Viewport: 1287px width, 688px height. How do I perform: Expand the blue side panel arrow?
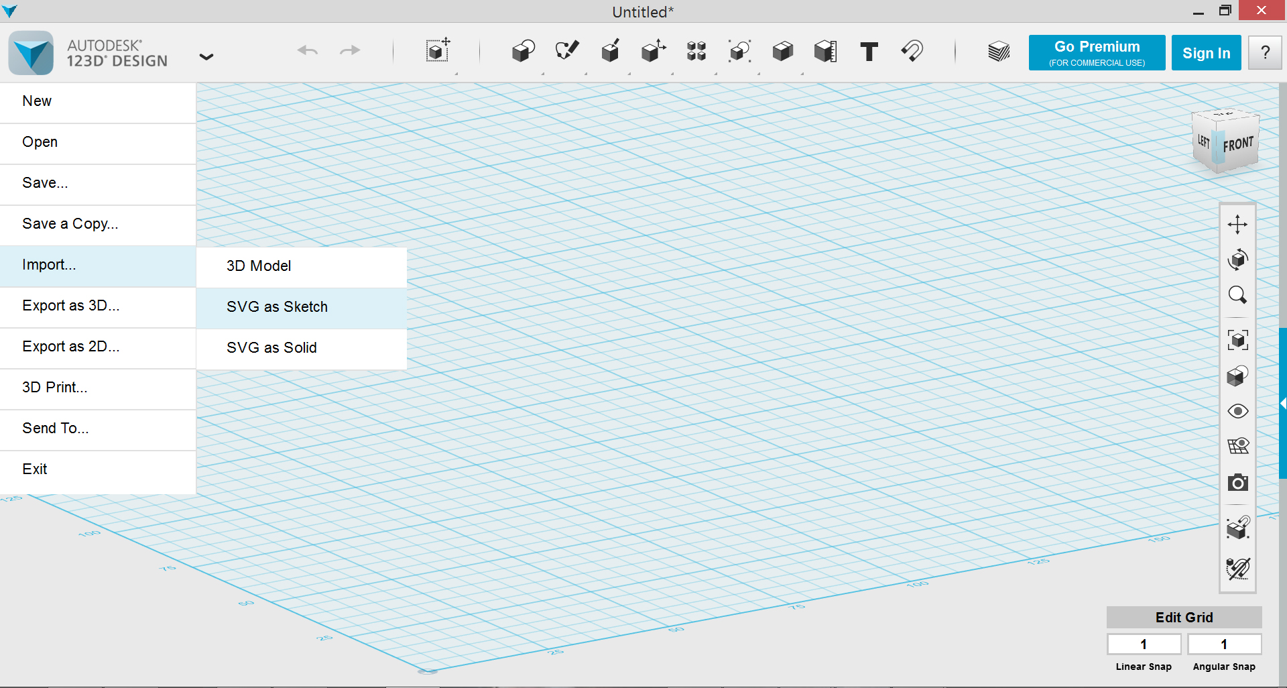point(1283,403)
